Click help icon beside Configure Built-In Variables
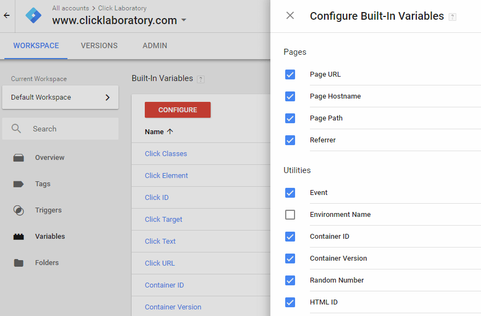Screen dimensions: 481x316 coord(452,17)
